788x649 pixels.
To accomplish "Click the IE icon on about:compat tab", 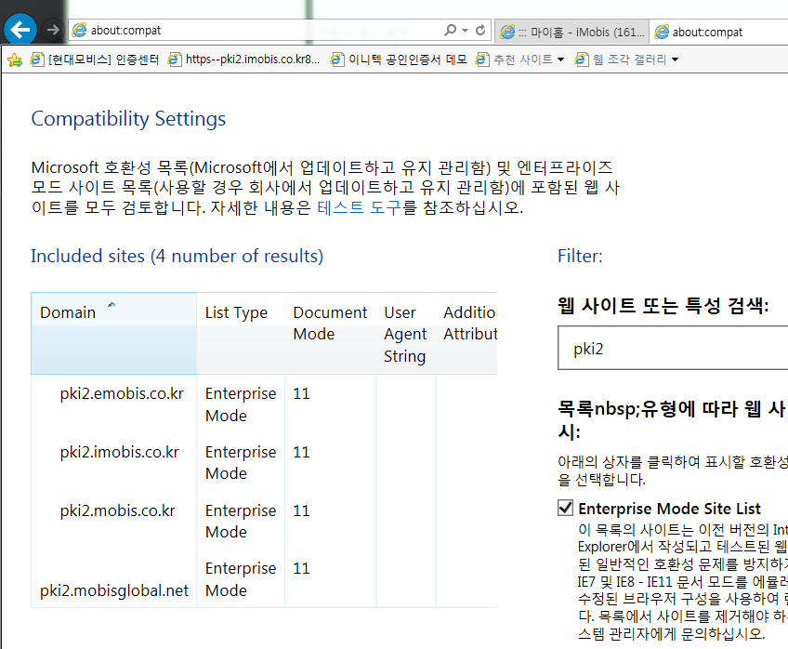I will click(662, 32).
